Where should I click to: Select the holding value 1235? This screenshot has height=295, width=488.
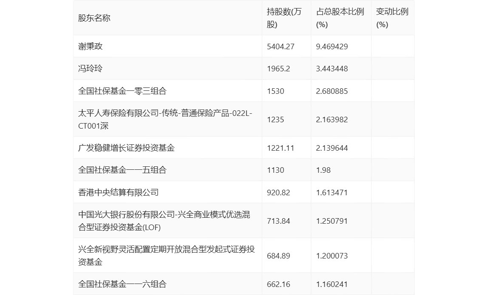[275, 120]
